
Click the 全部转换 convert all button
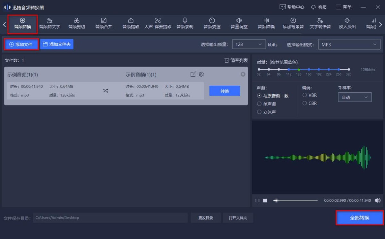(x=359, y=218)
